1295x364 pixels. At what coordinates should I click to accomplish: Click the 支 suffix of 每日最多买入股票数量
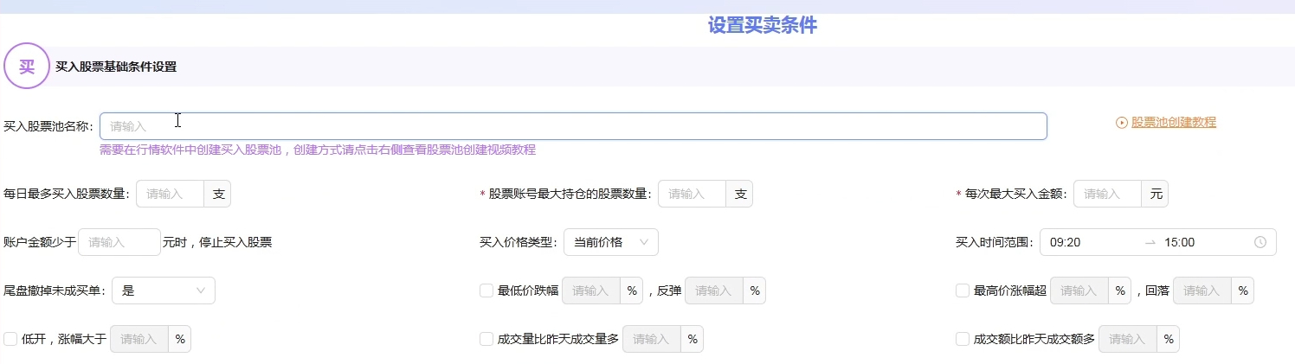[x=218, y=194]
